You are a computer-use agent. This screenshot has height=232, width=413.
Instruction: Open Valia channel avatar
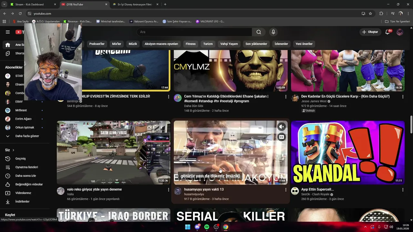click(61, 191)
